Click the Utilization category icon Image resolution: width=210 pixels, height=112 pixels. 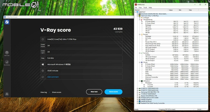(142, 81)
